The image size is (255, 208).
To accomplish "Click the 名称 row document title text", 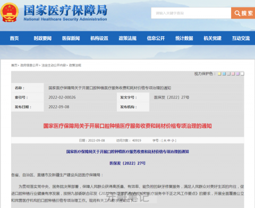I will tap(110, 88).
